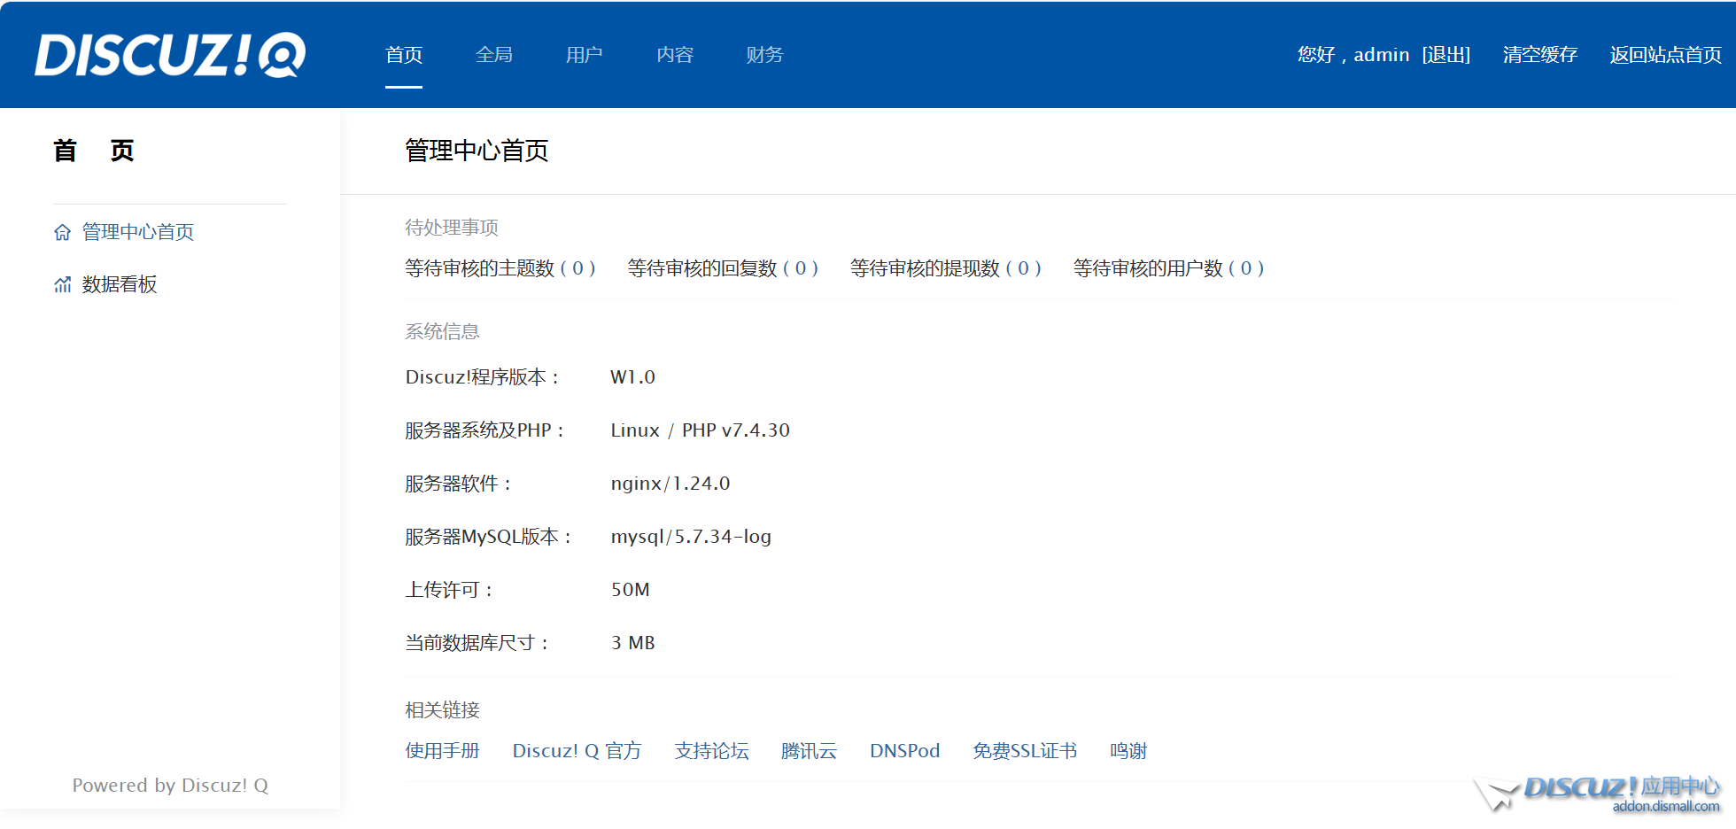Screen dimensions: 1736x829
Task: Select the 财务 tab
Action: click(765, 55)
